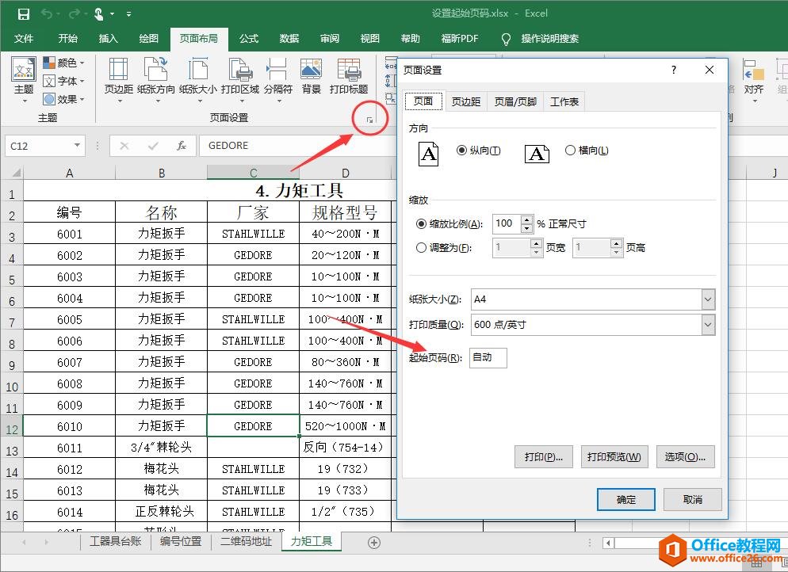
Task: Click the dialog help question mark icon
Action: tap(673, 70)
